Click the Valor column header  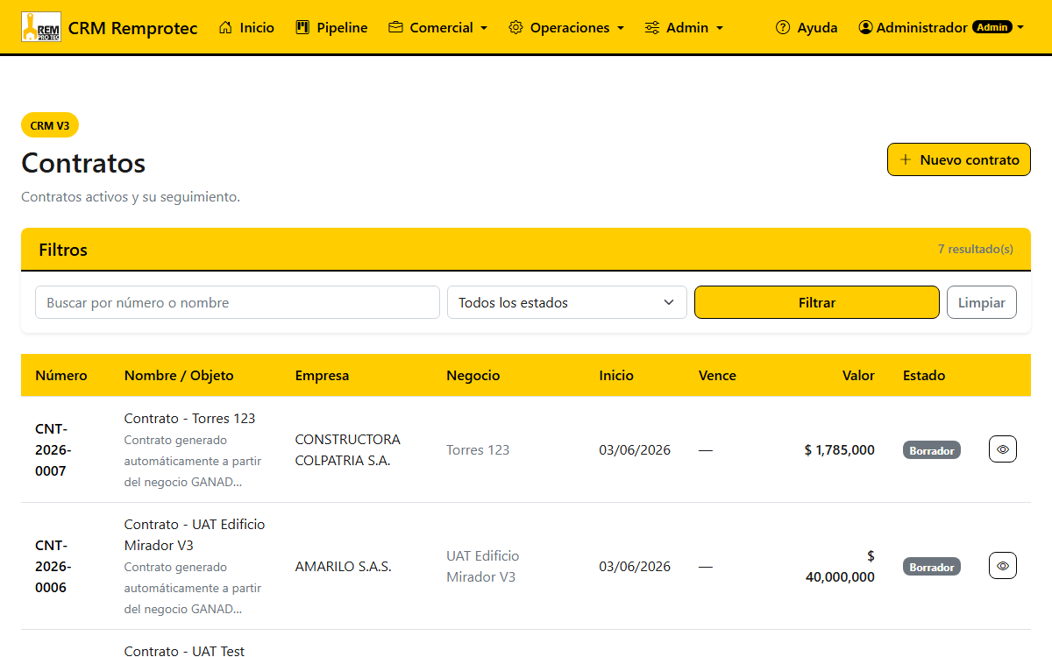point(858,375)
